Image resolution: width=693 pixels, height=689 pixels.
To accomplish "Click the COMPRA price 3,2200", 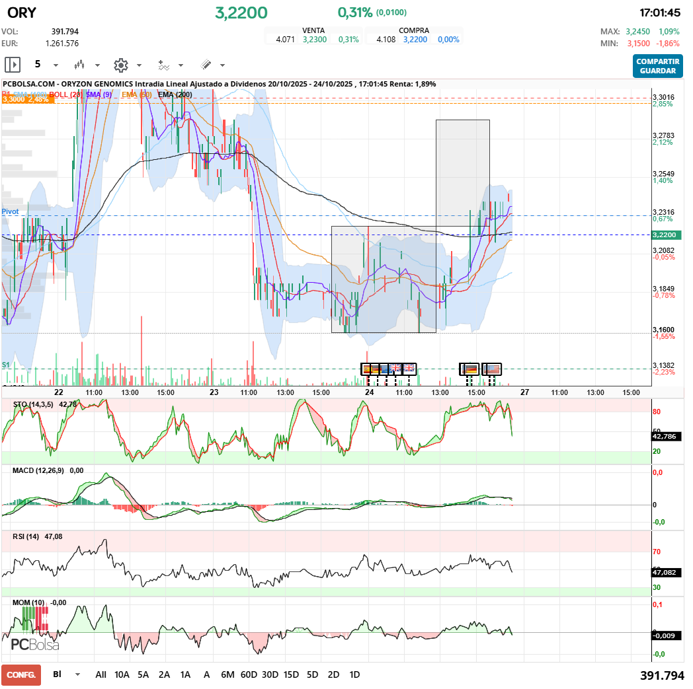I will pyautogui.click(x=415, y=39).
